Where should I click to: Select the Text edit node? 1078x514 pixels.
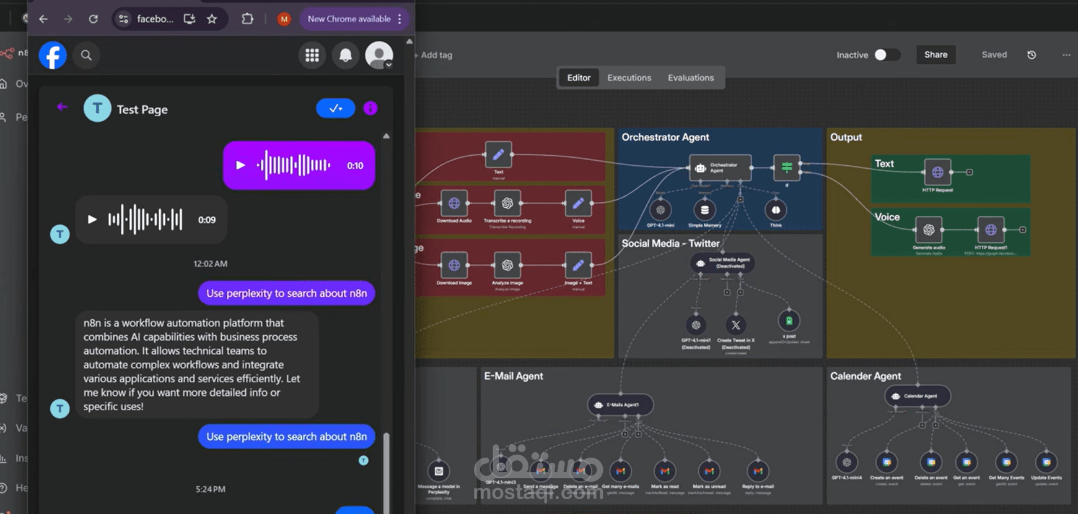498,155
